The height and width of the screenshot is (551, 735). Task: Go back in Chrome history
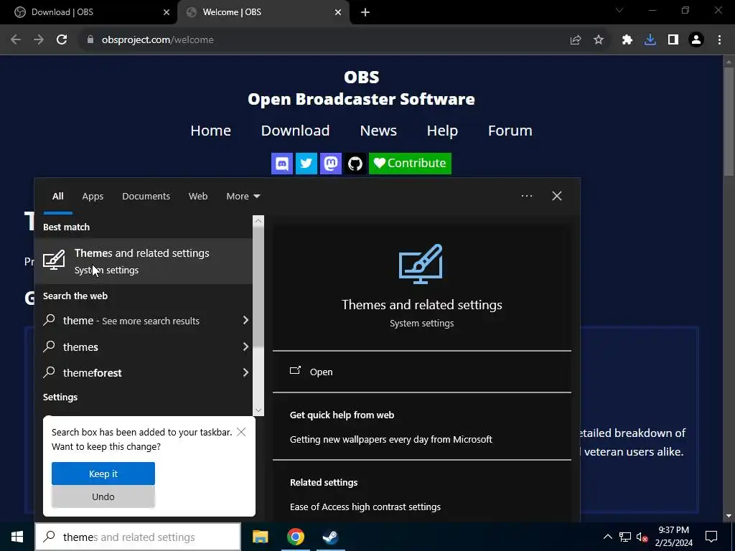click(16, 40)
